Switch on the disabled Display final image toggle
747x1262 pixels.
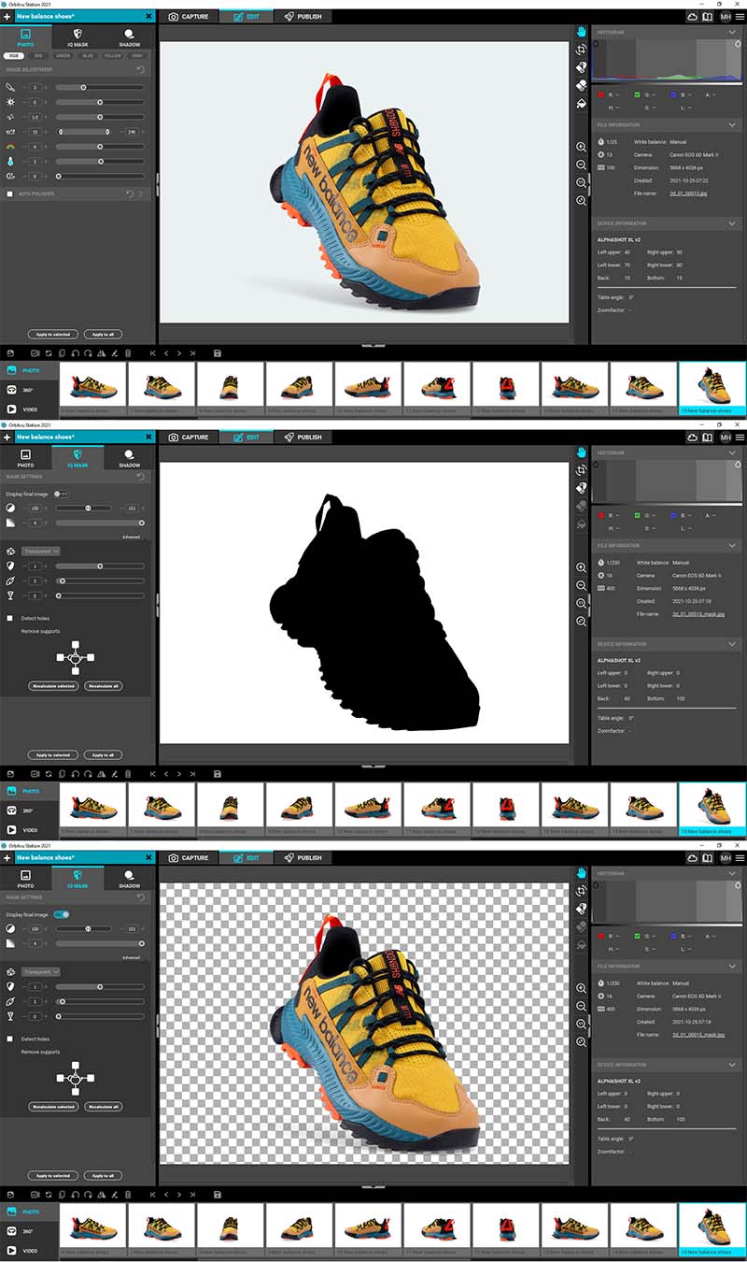point(62,494)
